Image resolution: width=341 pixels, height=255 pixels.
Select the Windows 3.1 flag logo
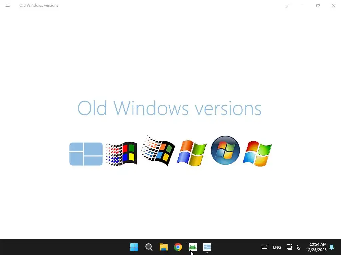(122, 154)
